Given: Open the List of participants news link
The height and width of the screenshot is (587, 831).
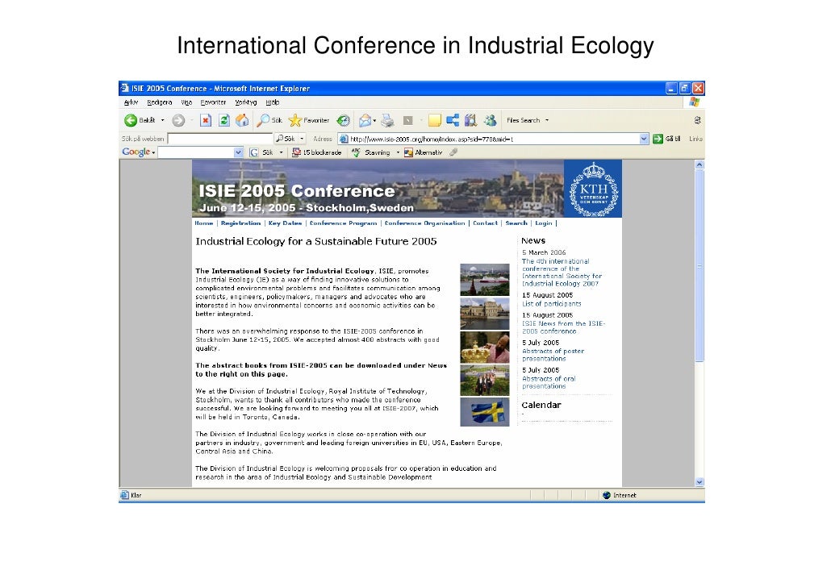Looking at the screenshot, I should [552, 304].
